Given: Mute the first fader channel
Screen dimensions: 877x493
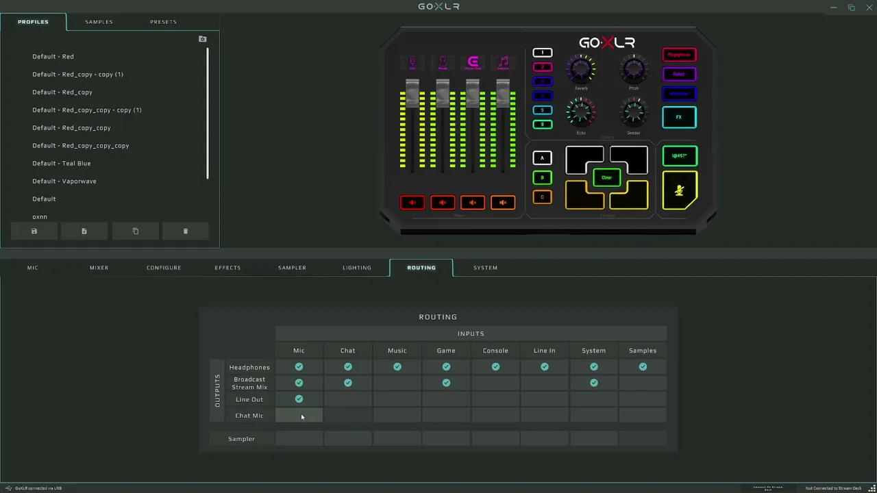Looking at the screenshot, I should 412,203.
